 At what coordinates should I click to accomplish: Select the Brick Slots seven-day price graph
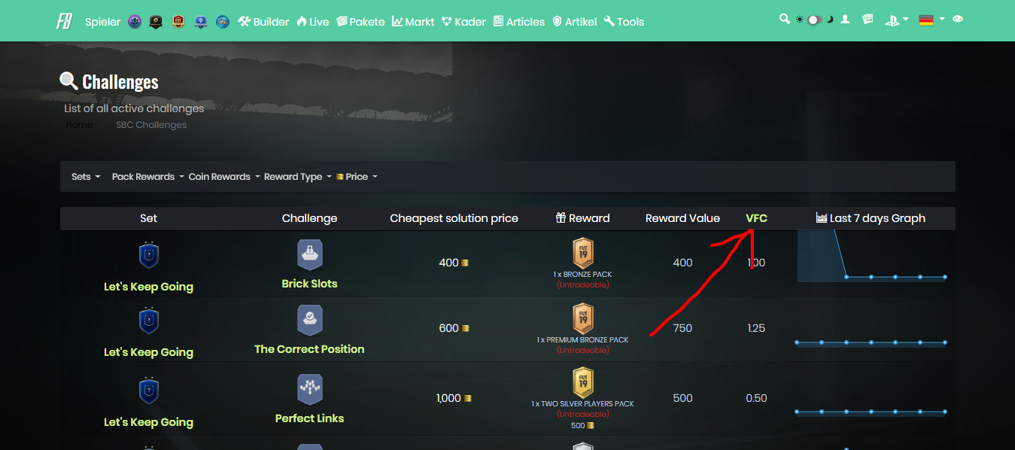871,257
